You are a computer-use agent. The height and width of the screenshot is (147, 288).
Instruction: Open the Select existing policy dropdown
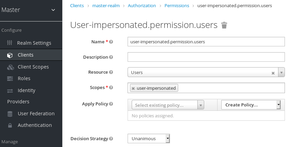pyautogui.click(x=168, y=105)
